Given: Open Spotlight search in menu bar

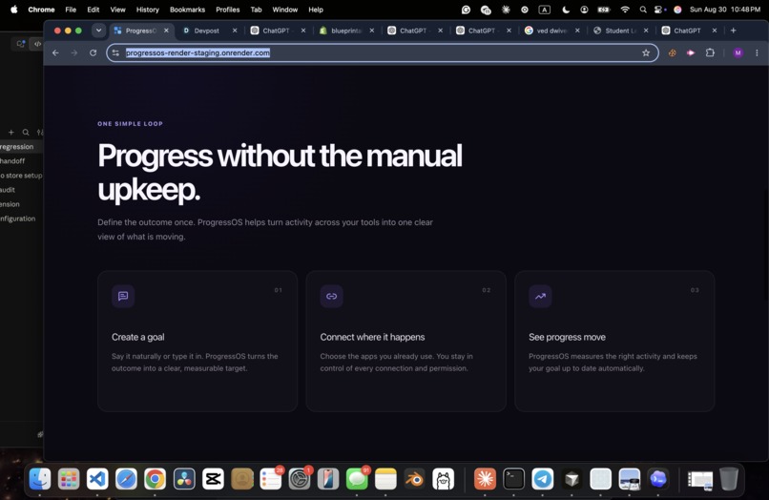Looking at the screenshot, I should point(642,10).
